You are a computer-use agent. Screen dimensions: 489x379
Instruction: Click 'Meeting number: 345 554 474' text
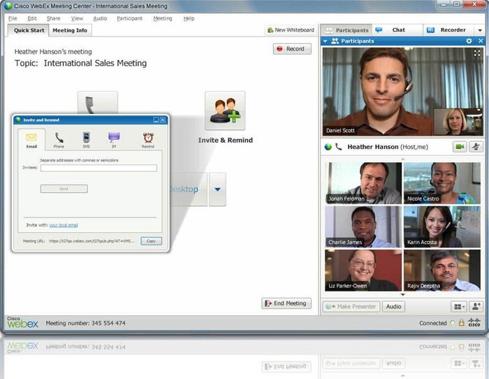pyautogui.click(x=85, y=323)
